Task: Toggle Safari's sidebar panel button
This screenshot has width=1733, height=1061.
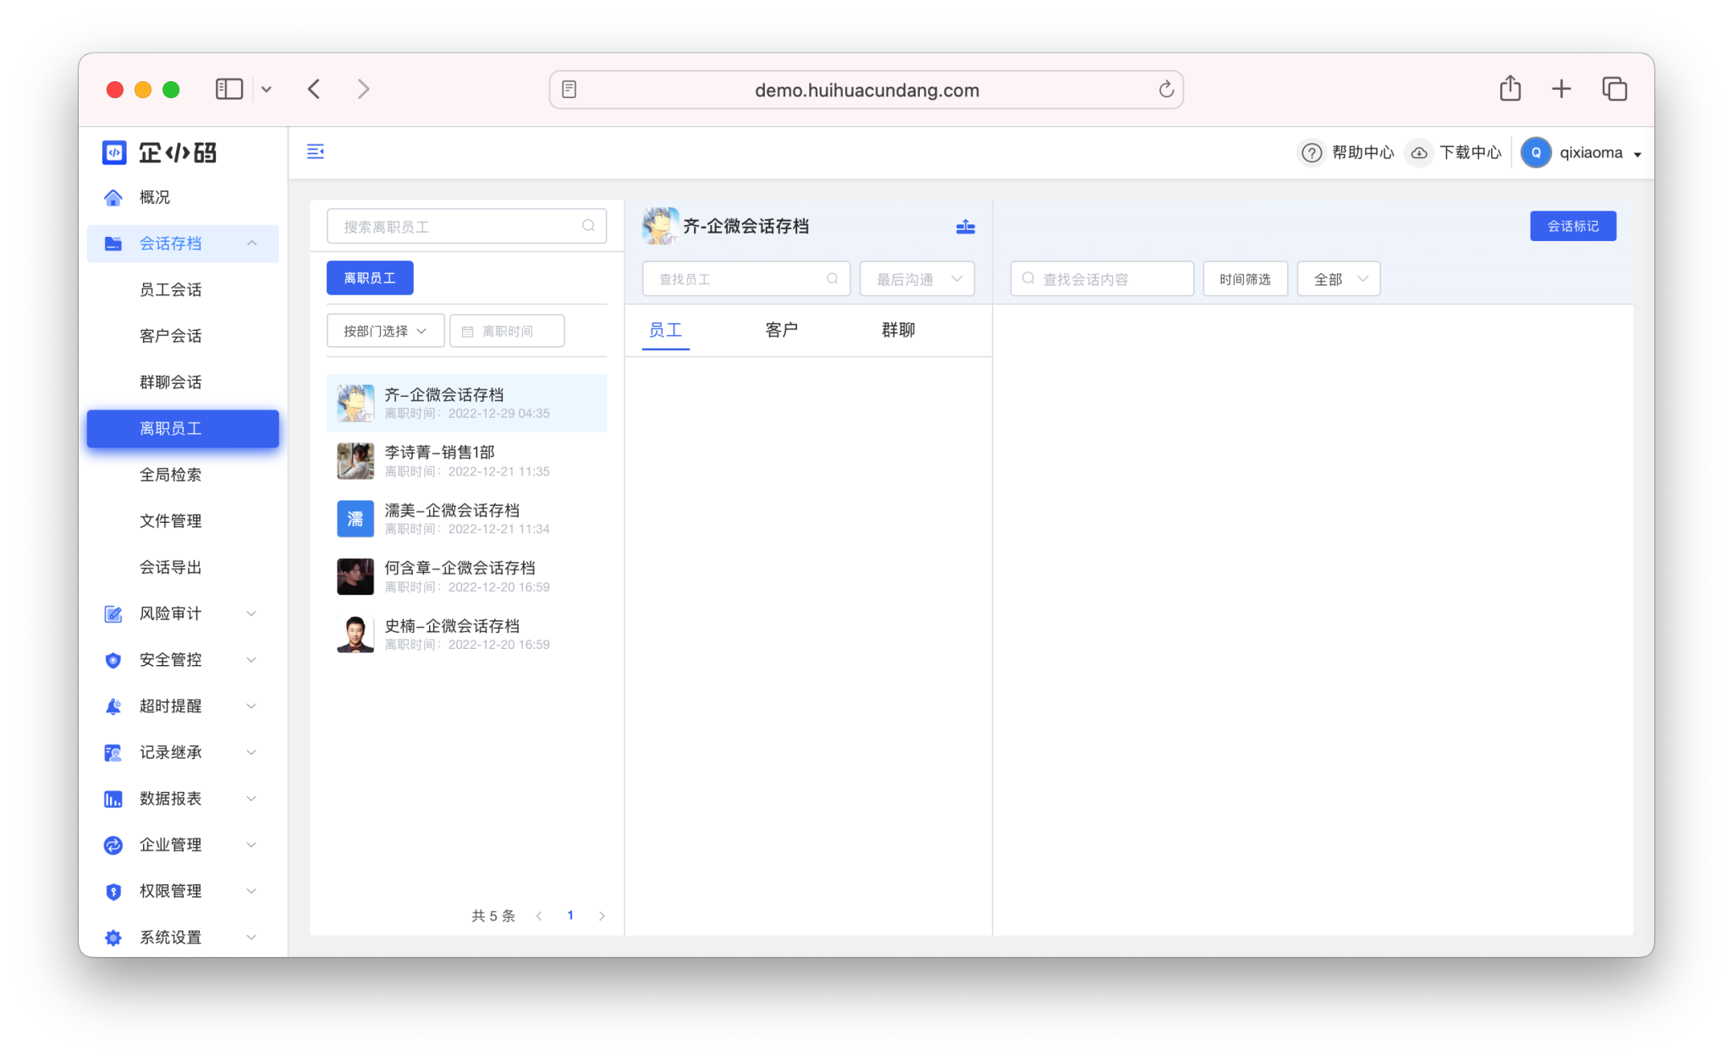Action: click(x=228, y=89)
